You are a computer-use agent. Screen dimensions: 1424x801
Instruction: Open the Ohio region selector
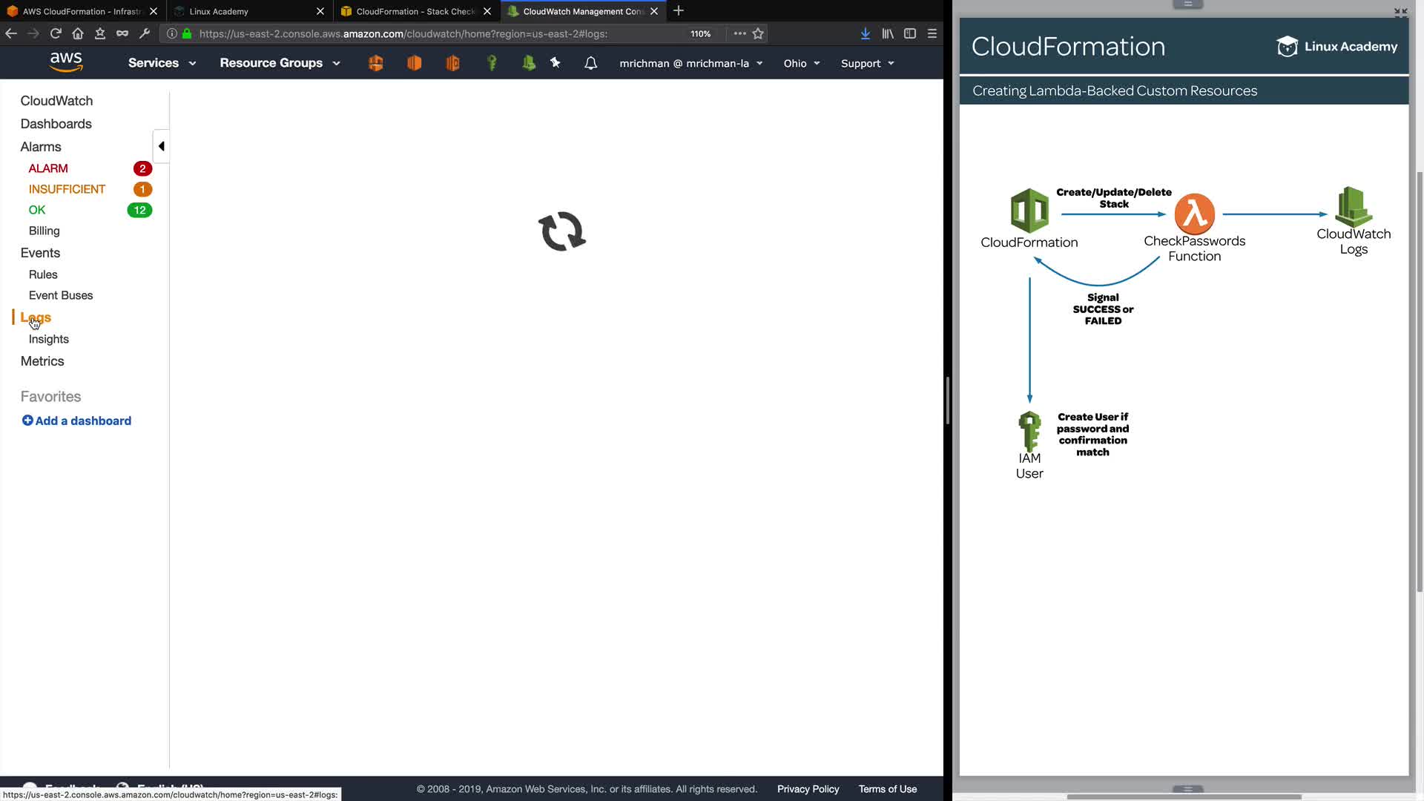point(802,63)
